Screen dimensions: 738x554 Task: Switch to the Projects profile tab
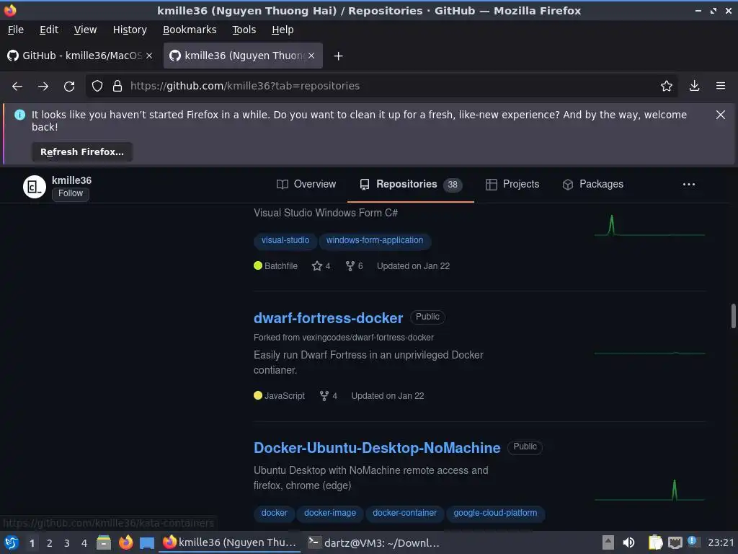(512, 184)
